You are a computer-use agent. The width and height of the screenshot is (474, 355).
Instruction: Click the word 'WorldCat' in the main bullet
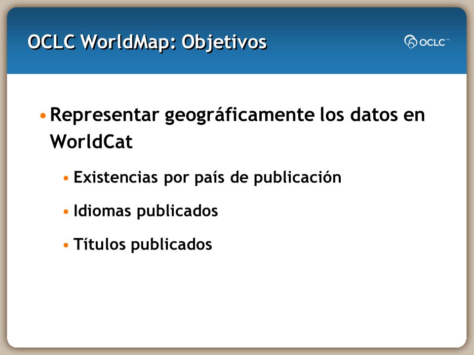coord(91,142)
